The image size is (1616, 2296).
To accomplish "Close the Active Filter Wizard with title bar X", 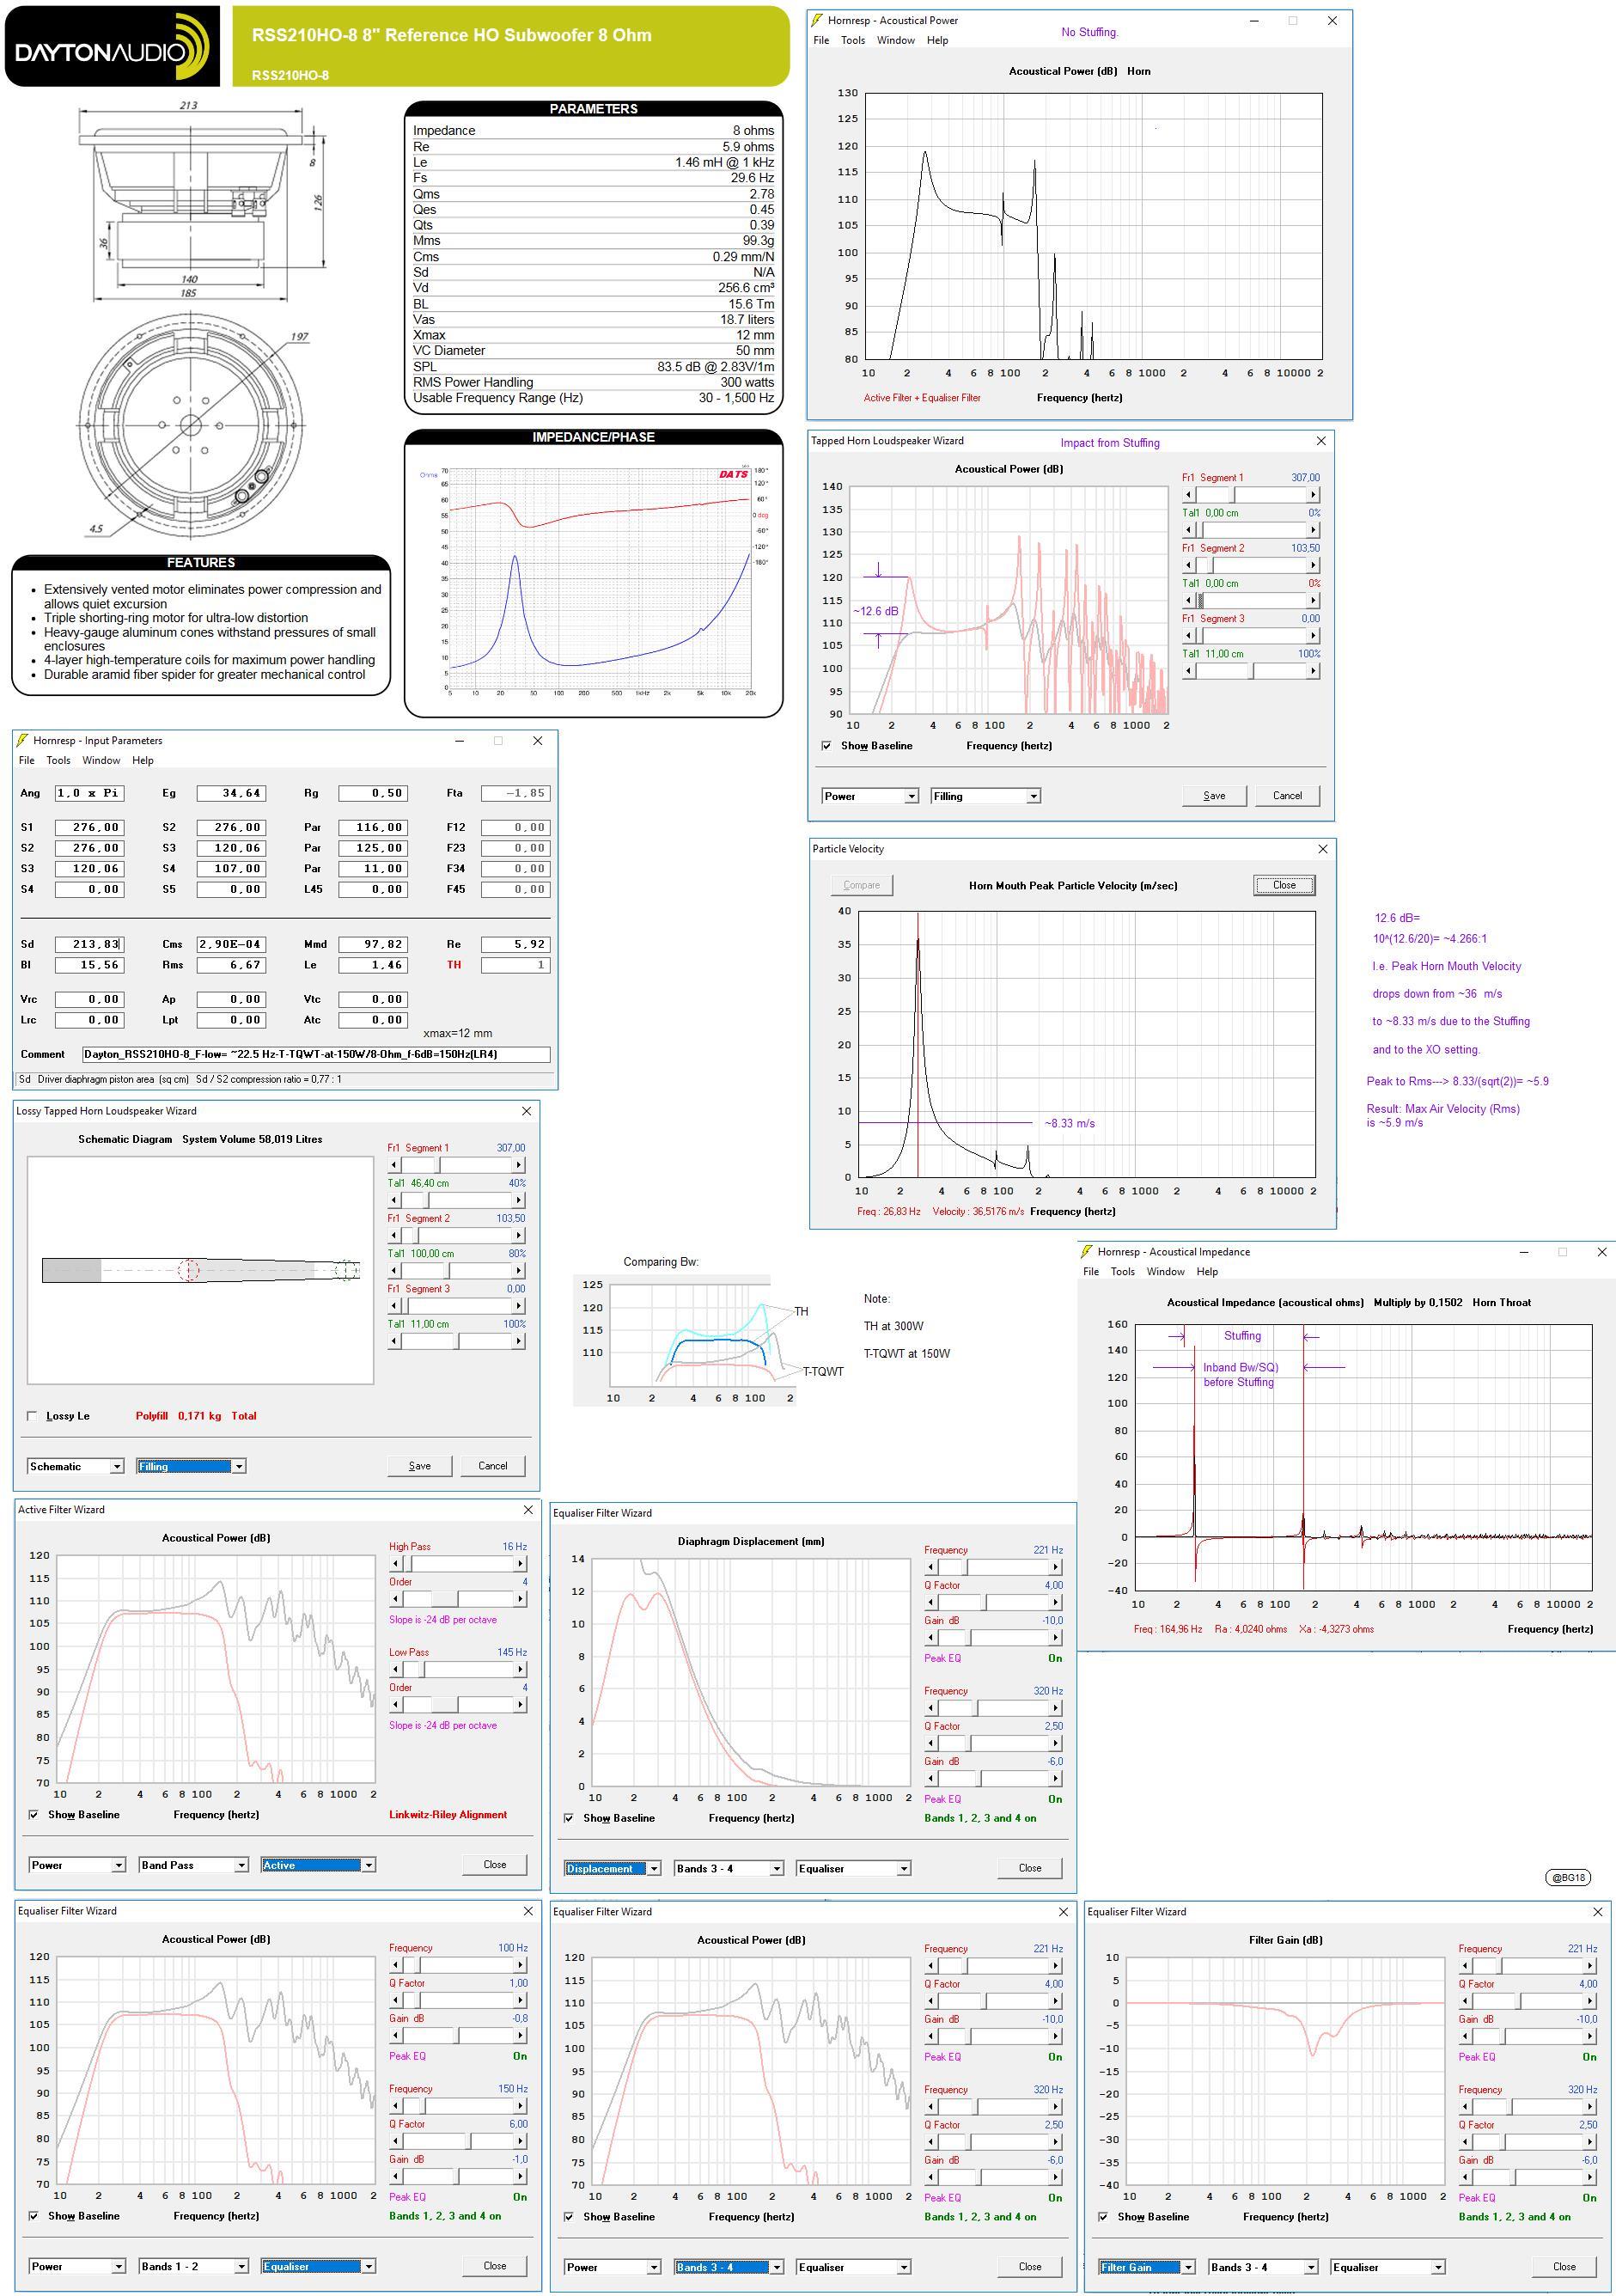I will coord(528,1510).
